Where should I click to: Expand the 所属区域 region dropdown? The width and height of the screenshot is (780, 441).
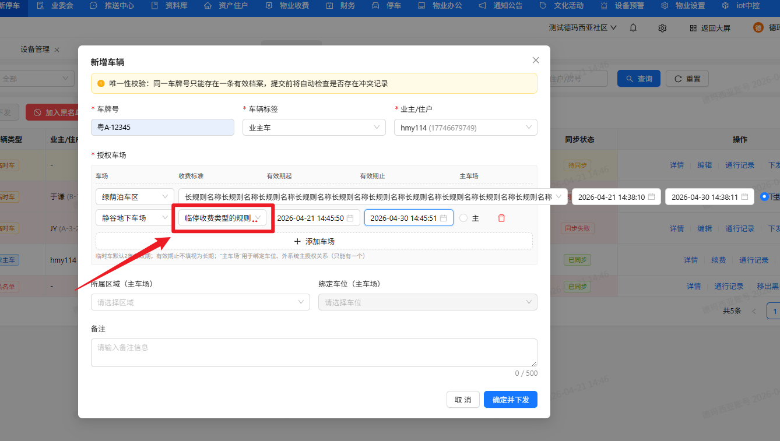pos(200,302)
